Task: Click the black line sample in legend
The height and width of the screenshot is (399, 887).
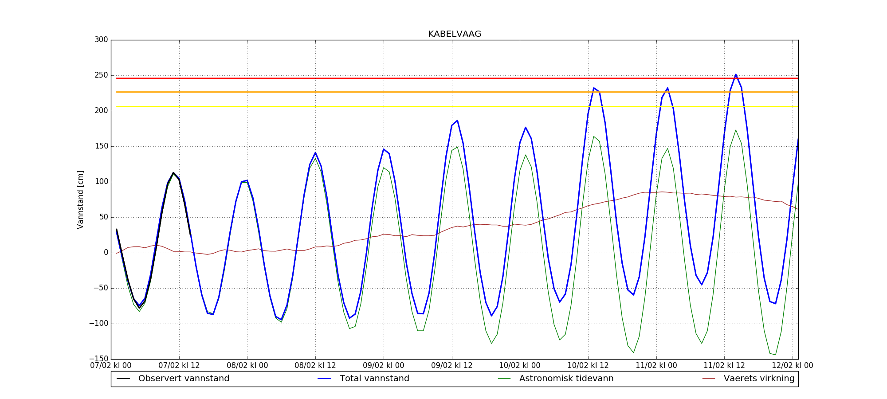Action: coord(123,379)
